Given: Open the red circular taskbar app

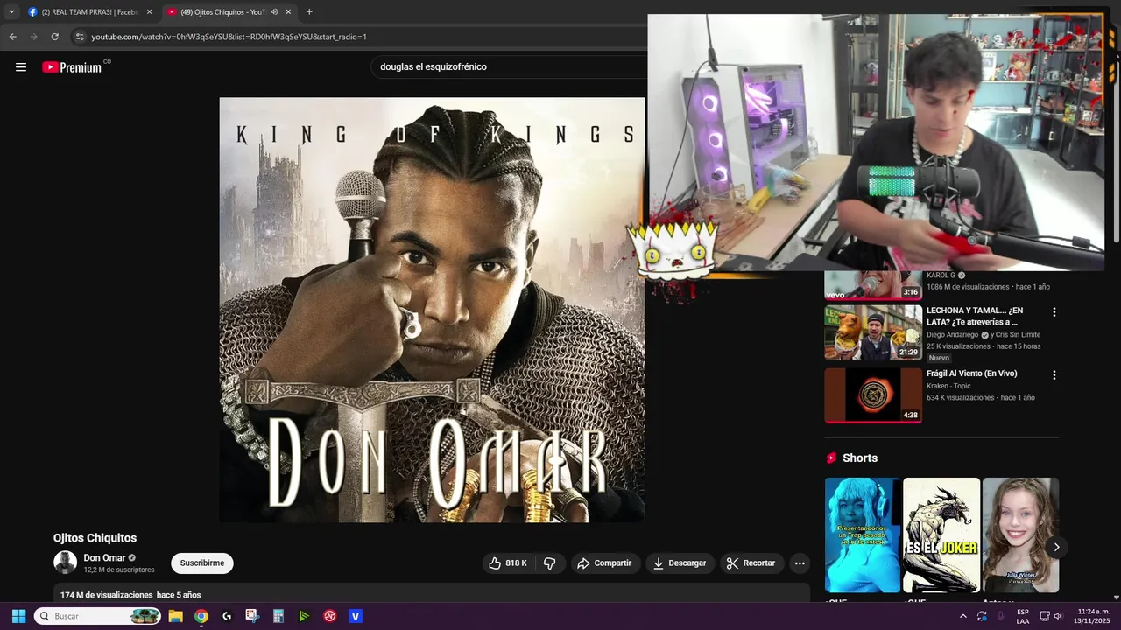Looking at the screenshot, I should pyautogui.click(x=330, y=616).
